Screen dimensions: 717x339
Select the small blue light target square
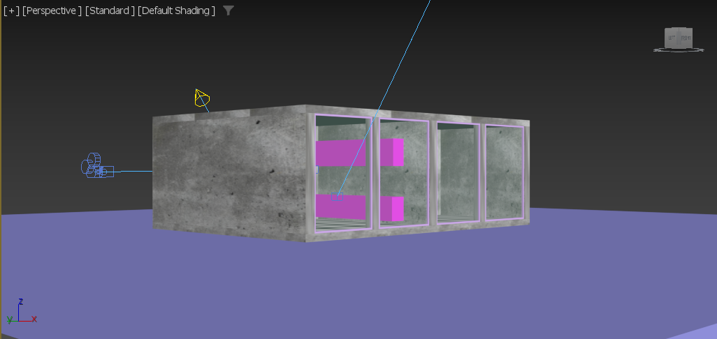(337, 197)
